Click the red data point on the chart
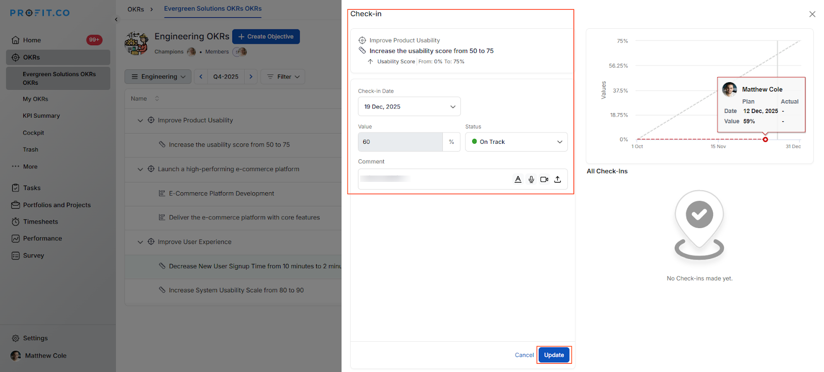 click(x=765, y=139)
